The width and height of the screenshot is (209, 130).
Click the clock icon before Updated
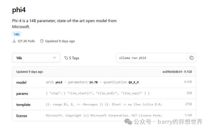[x=42, y=41]
